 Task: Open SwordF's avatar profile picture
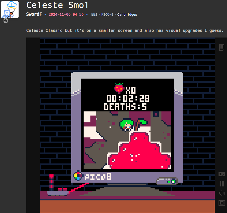click(x=10, y=10)
